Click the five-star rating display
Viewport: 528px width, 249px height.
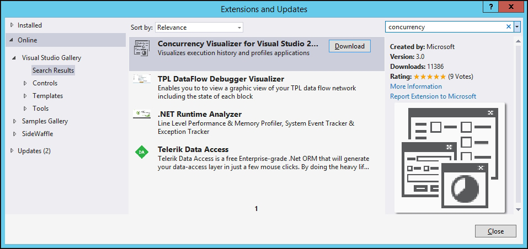[429, 77]
